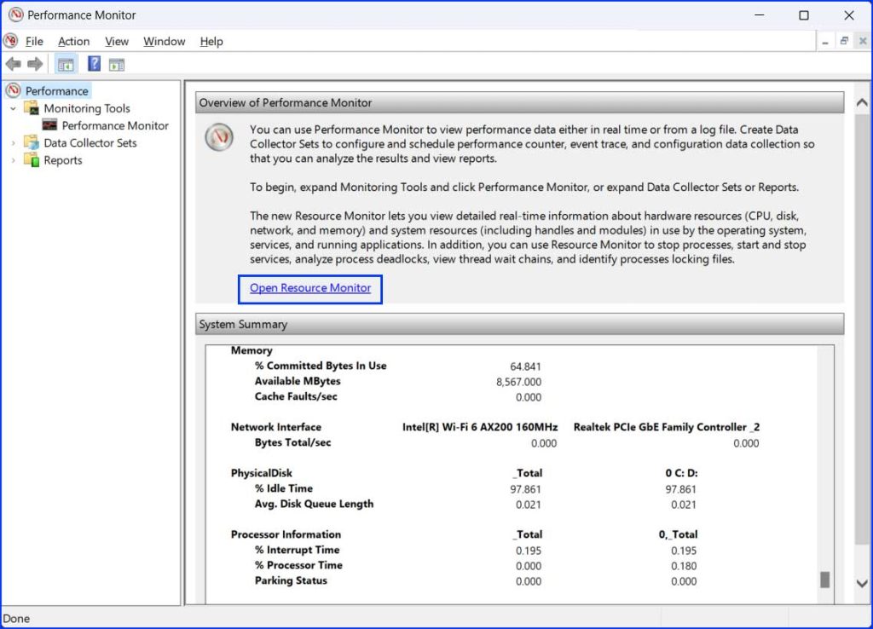Click the 0 C: D: disk column heading
This screenshot has width=873, height=629.
pyautogui.click(x=681, y=473)
